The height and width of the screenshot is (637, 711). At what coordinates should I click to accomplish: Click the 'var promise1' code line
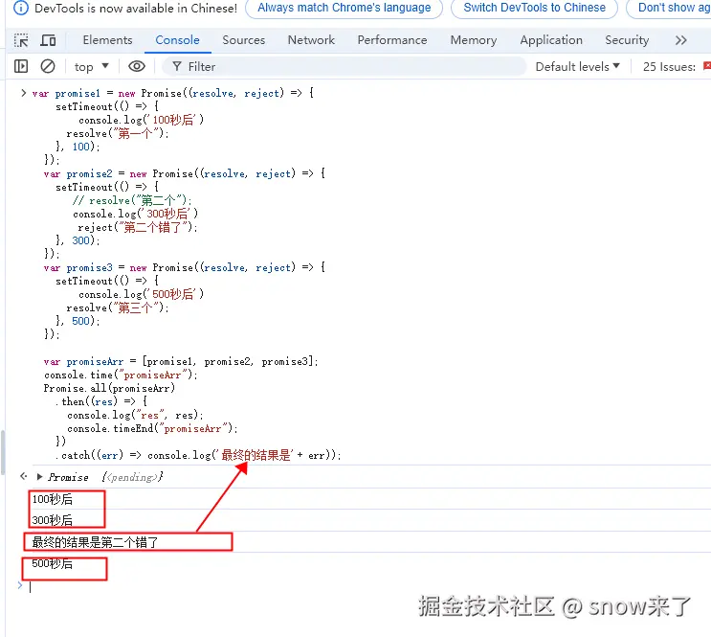pyautogui.click(x=173, y=93)
